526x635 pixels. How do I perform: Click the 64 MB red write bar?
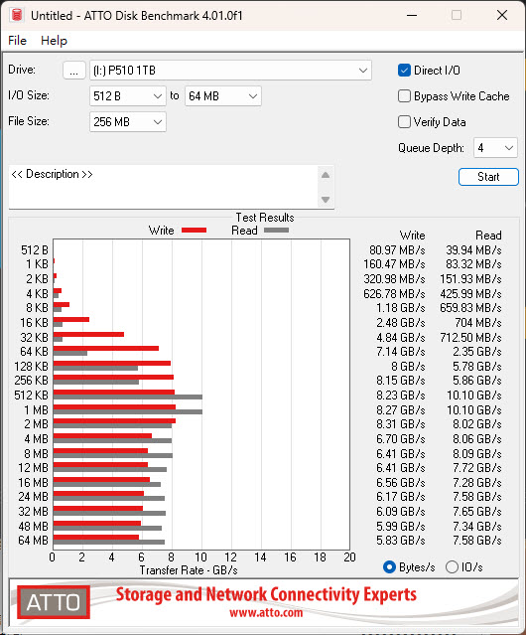coord(96,538)
